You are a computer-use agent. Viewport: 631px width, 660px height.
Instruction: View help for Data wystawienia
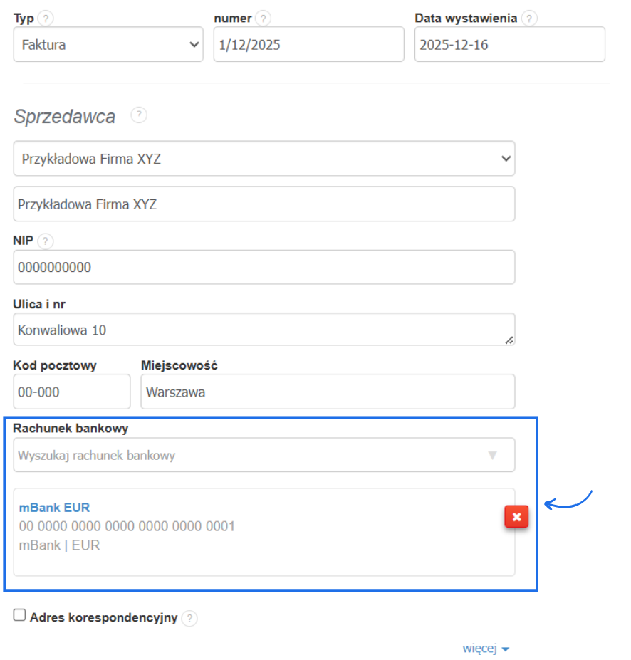(x=529, y=18)
